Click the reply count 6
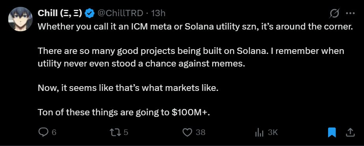The image size is (364, 146). click(54, 132)
